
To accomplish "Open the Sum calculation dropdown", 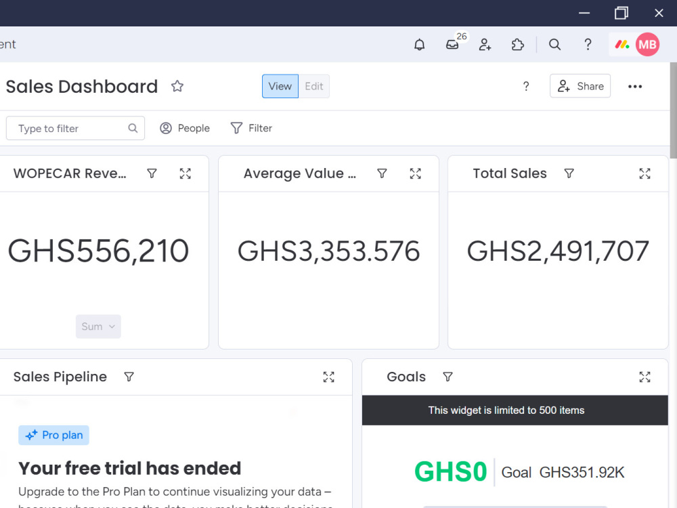I will (x=98, y=326).
